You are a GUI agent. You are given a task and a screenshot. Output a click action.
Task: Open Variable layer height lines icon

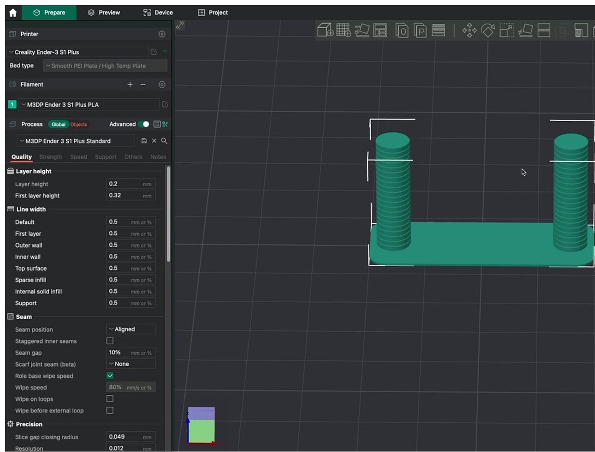[439, 30]
